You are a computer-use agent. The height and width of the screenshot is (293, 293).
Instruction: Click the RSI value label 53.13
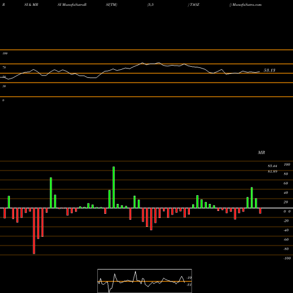pos(270,70)
